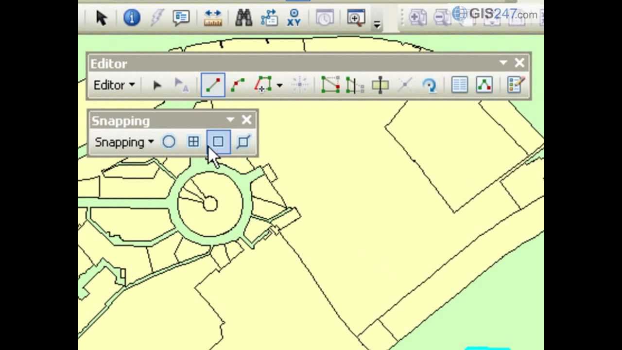Select the Measure ruler tool

[213, 18]
